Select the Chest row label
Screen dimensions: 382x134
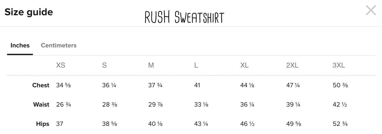(x=41, y=85)
